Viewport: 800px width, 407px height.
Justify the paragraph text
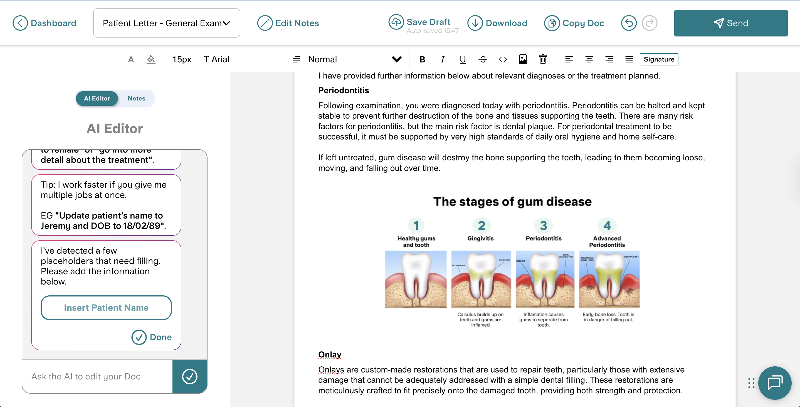click(629, 59)
